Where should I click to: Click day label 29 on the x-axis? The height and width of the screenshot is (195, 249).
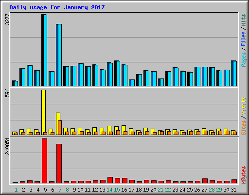[219, 190]
